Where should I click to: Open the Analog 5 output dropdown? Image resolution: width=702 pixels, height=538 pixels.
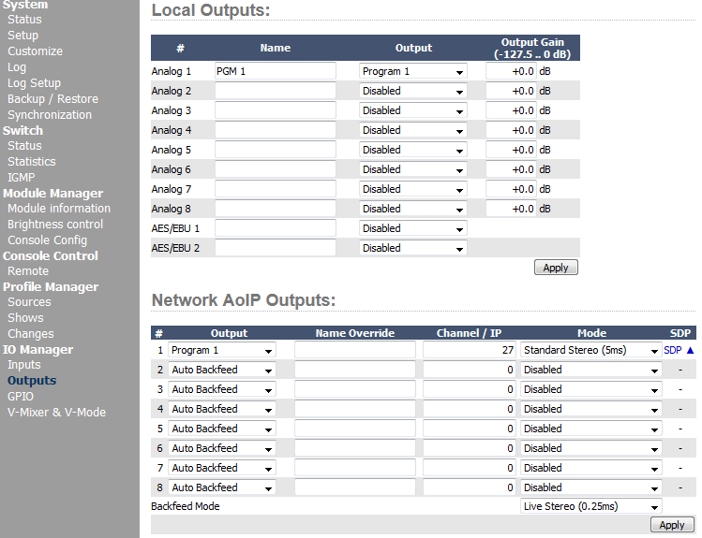coord(412,150)
